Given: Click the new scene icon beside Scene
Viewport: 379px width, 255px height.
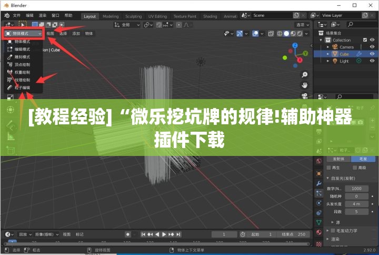Looking at the screenshot, I should pos(296,15).
